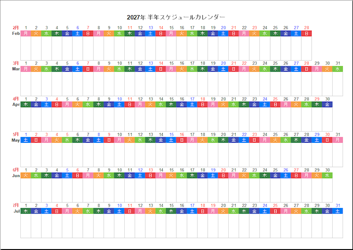Click date number 12 in June row
This screenshot has height=250, width=353.
pos(140,170)
